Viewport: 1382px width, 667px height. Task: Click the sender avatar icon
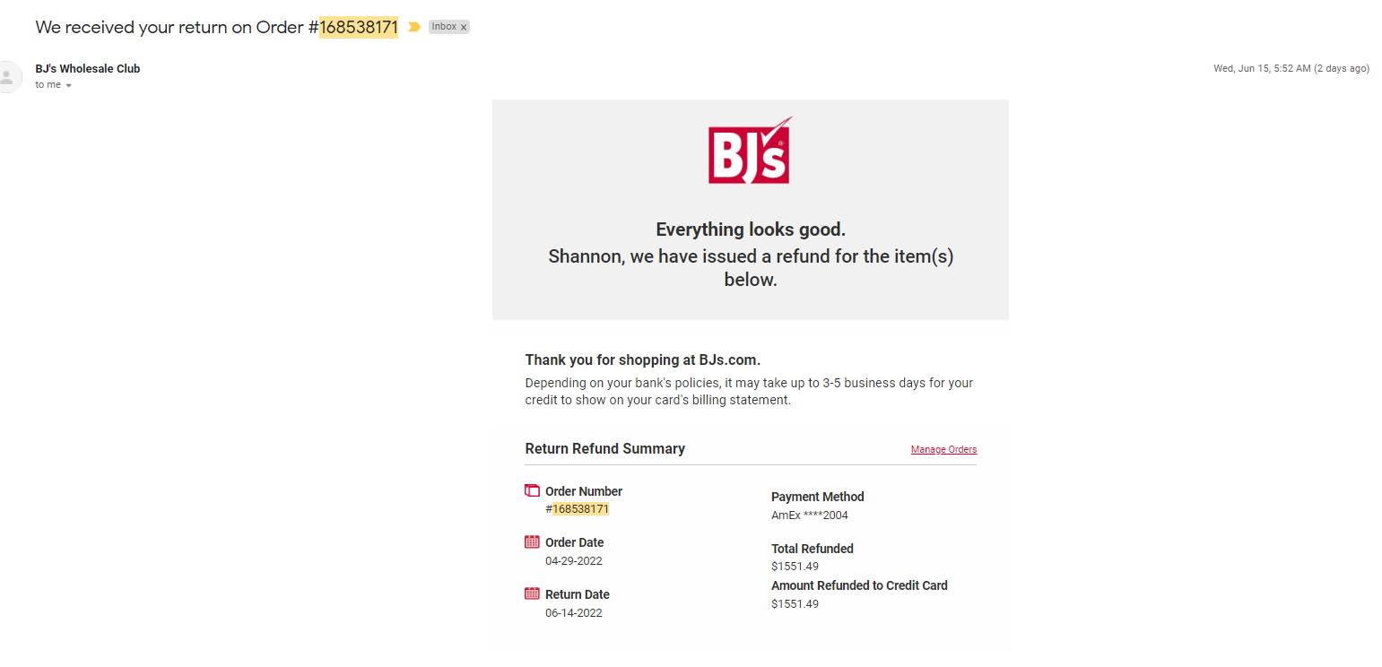(x=7, y=76)
